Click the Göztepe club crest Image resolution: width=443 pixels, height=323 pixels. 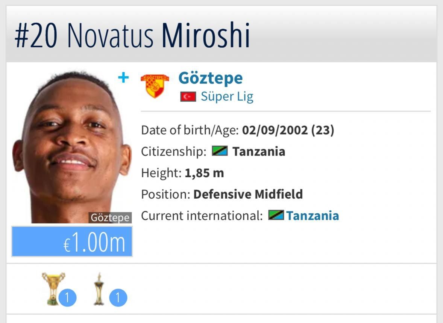155,85
